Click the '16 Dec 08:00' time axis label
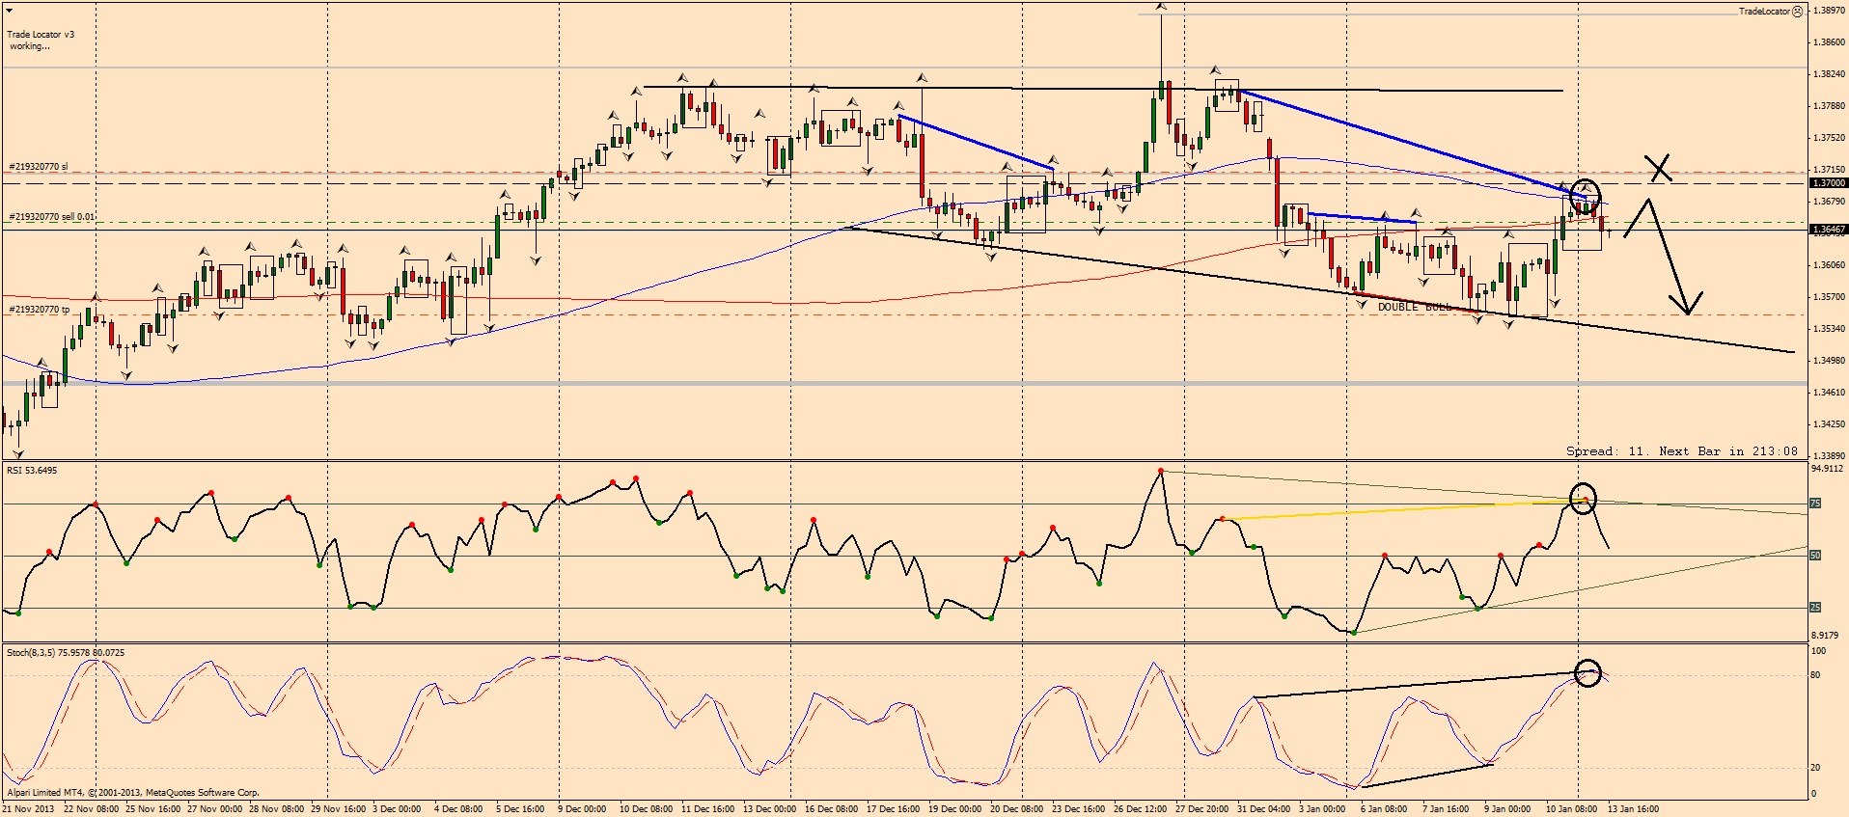 point(833,809)
